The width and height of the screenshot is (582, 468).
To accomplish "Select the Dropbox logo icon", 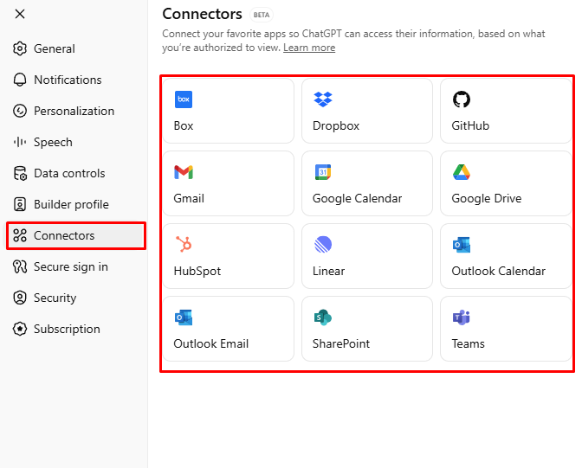I will [x=323, y=99].
